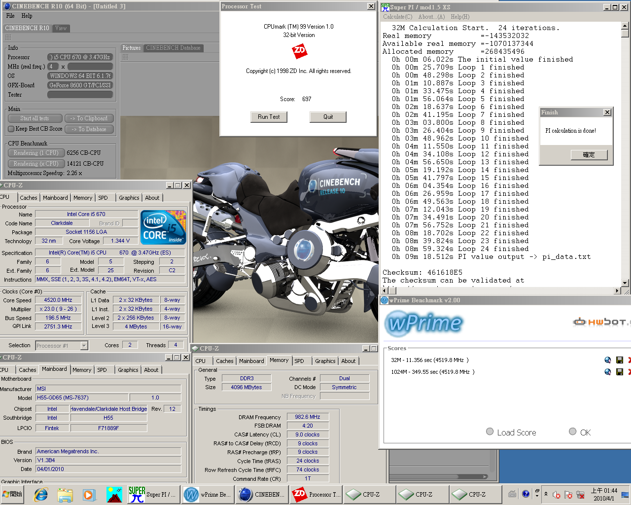Click the To Clipboard button in CINEBENCH
Viewport: 631px width, 505px height.
coord(89,118)
